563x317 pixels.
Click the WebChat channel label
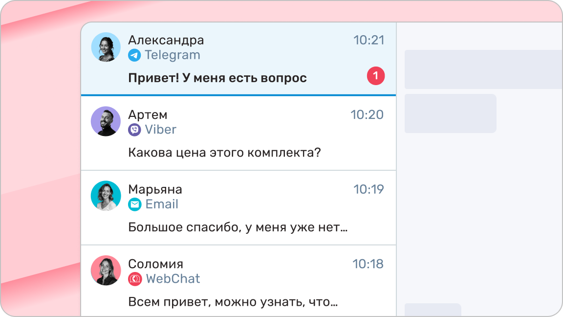point(173,279)
